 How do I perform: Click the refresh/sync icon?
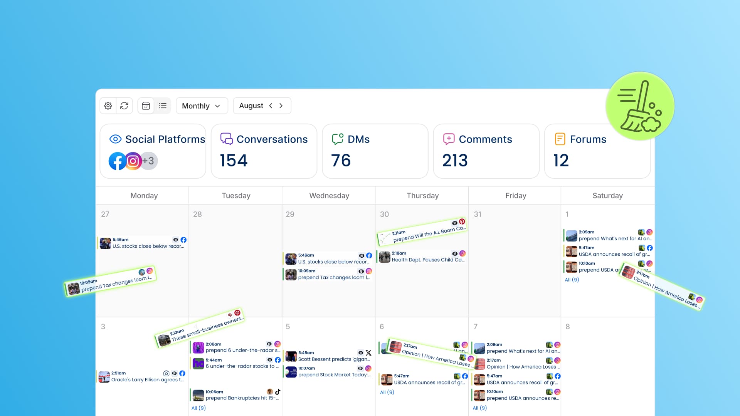pos(124,106)
